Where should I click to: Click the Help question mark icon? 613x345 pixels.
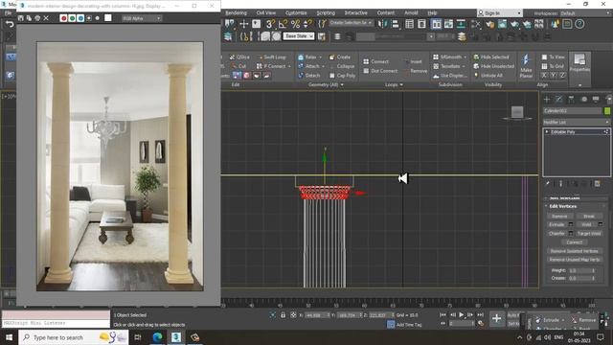(579, 24)
